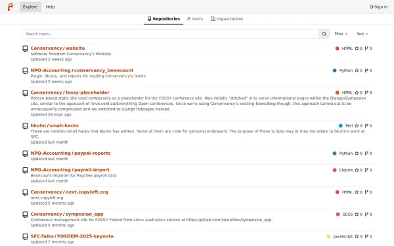
Task: Click Python language dot on conservancy_beancount row
Action: point(334,71)
